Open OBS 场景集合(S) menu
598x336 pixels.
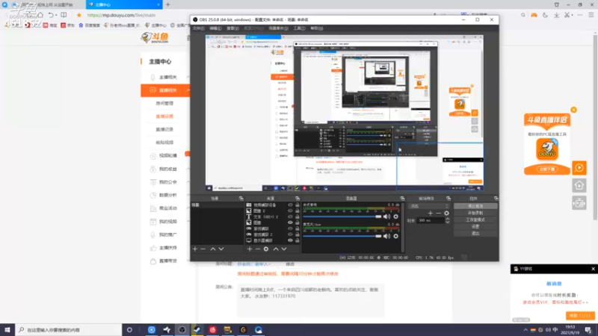(x=278, y=28)
